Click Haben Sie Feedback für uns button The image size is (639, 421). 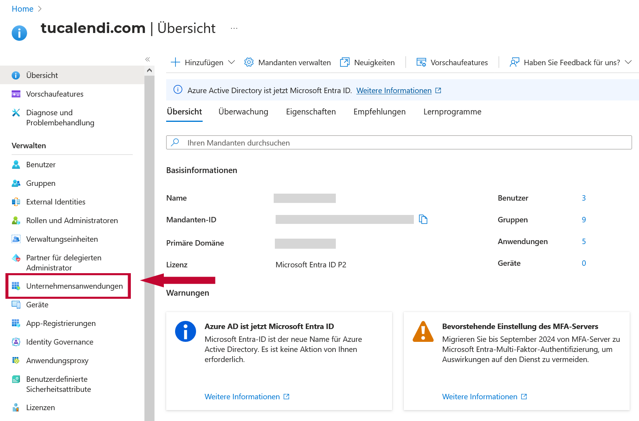571,62
